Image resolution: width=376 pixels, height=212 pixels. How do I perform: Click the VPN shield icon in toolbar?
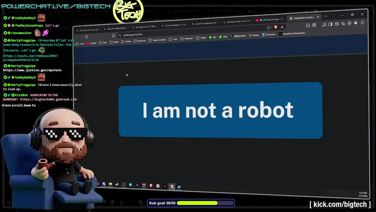click(x=349, y=23)
